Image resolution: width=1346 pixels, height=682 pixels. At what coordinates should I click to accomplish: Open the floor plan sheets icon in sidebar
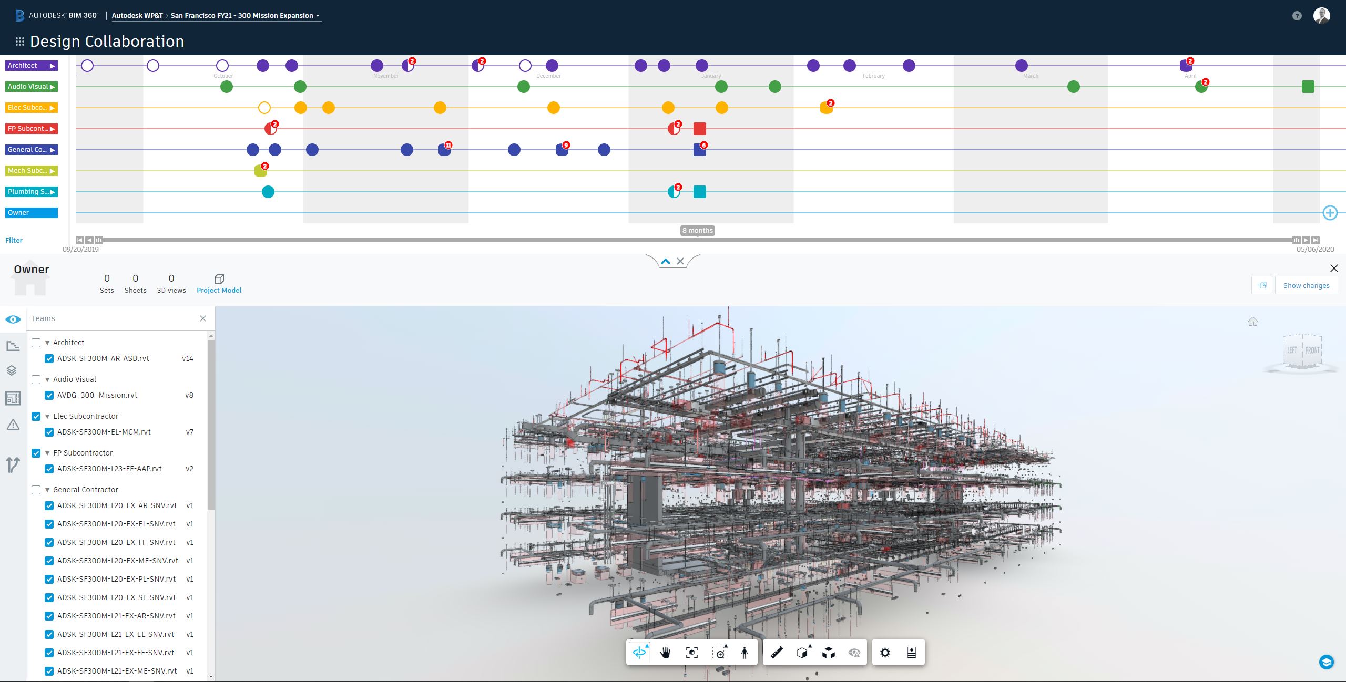[13, 398]
